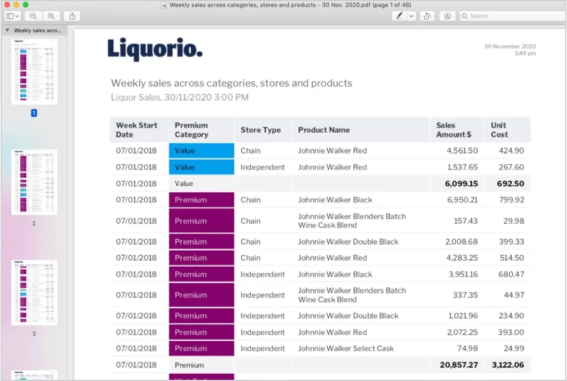Screen dimensions: 567x381
Task: Click the green fullscreen window button
Action: tap(26, 5)
